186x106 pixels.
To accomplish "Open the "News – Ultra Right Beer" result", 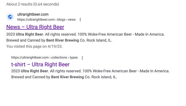I will click(x=35, y=27).
